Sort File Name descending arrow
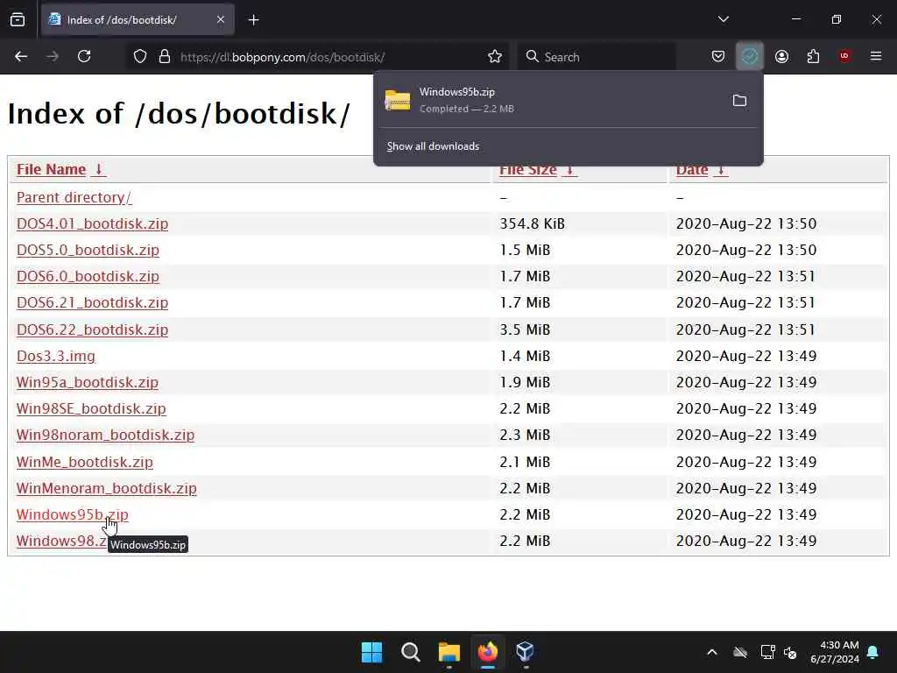The width and height of the screenshot is (897, 673). point(98,169)
